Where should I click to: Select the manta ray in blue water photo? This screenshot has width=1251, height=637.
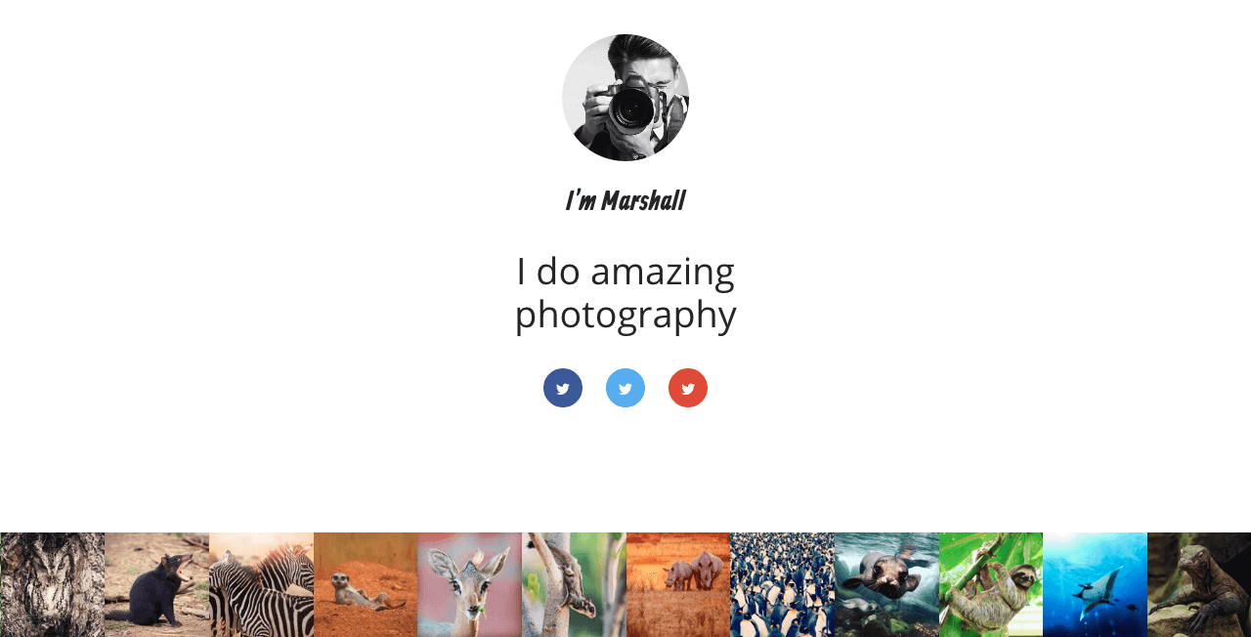pyautogui.click(x=1095, y=584)
